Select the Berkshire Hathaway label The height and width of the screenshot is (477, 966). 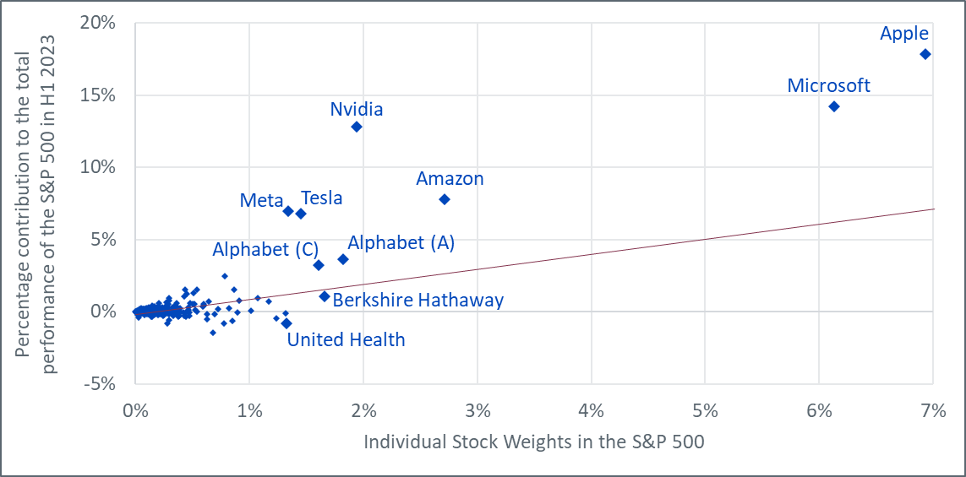click(418, 300)
